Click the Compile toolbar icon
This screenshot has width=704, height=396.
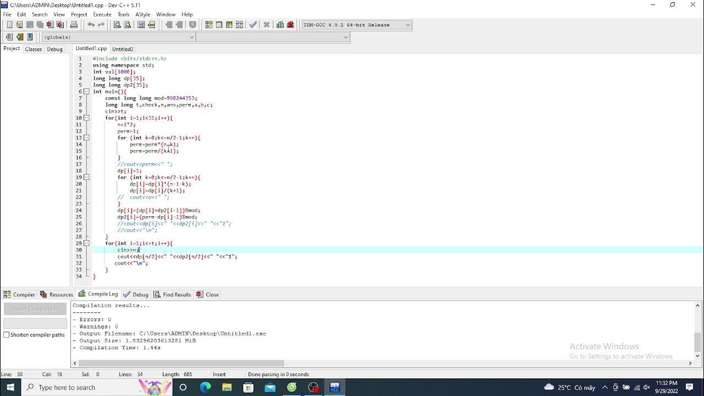click(209, 25)
